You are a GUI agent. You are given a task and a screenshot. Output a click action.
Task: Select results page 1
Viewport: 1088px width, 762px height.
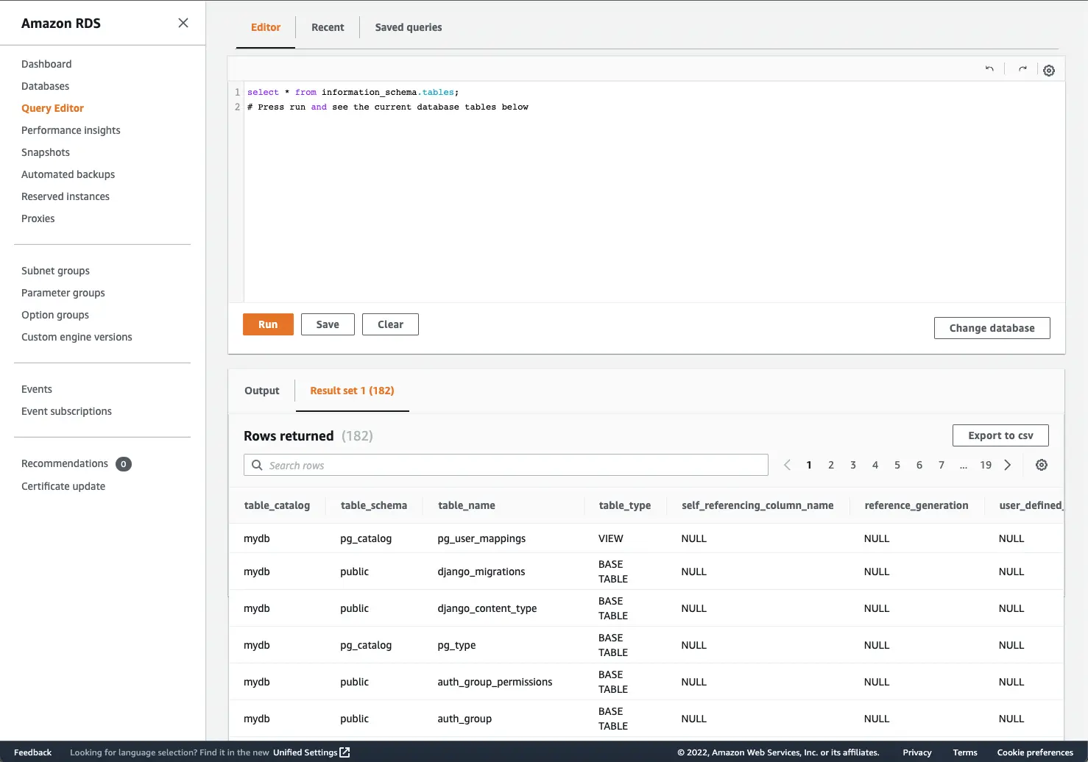pyautogui.click(x=809, y=465)
